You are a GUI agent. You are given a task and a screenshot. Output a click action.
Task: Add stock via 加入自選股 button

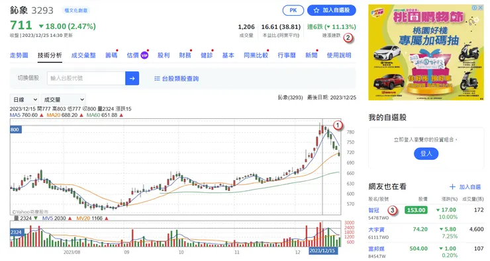332,11
